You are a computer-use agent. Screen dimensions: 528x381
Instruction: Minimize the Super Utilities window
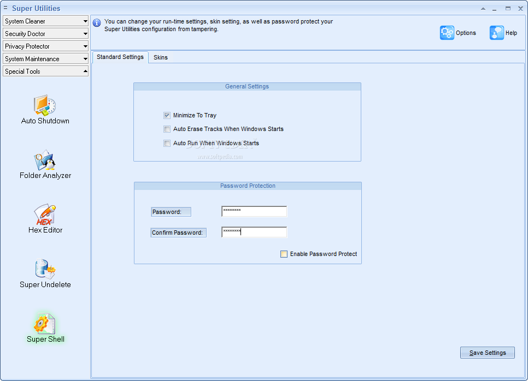coord(494,9)
